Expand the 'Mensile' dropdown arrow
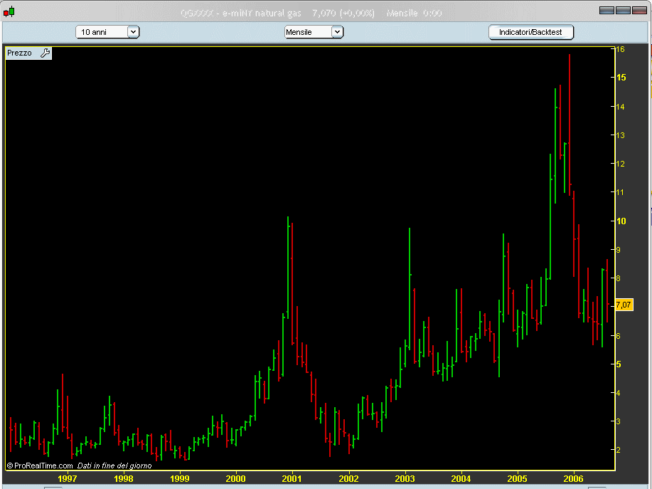Viewport: 652px width, 489px height. [337, 32]
